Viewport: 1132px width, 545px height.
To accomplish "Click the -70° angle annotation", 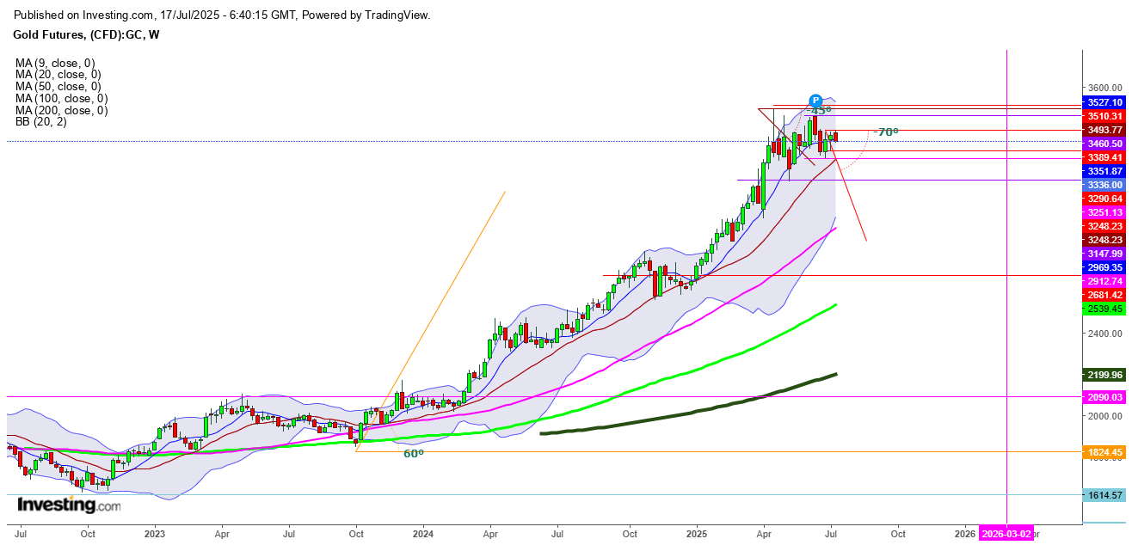I will [x=885, y=132].
